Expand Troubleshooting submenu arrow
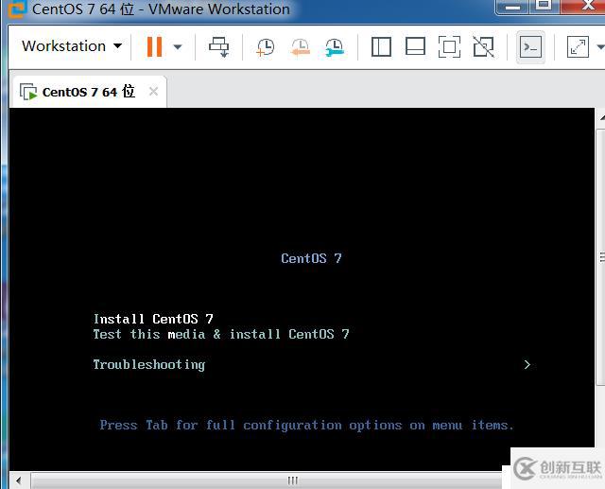 [527, 365]
